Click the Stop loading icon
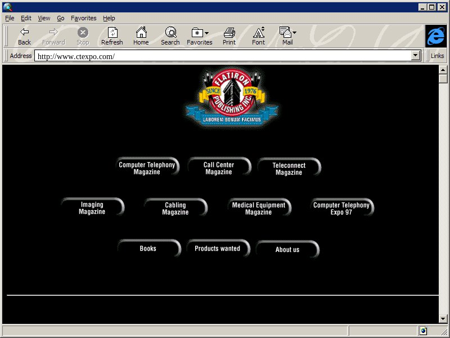The height and width of the screenshot is (338, 450). click(x=83, y=33)
